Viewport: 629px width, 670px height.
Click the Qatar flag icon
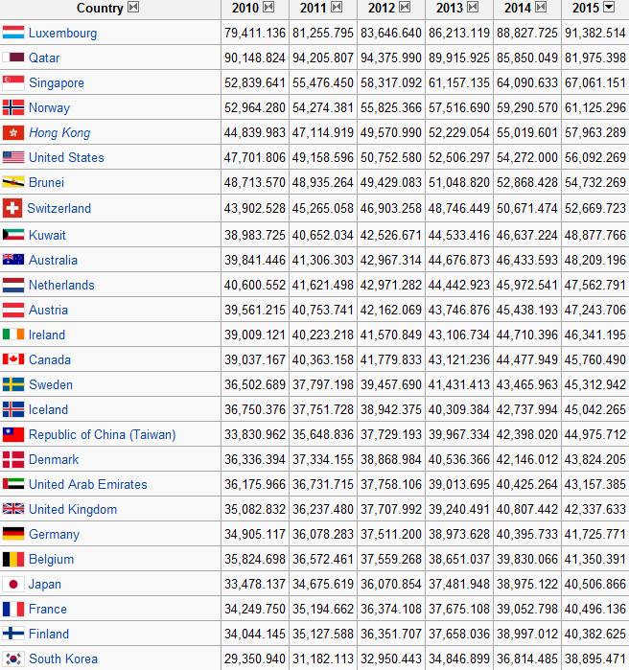[x=13, y=58]
